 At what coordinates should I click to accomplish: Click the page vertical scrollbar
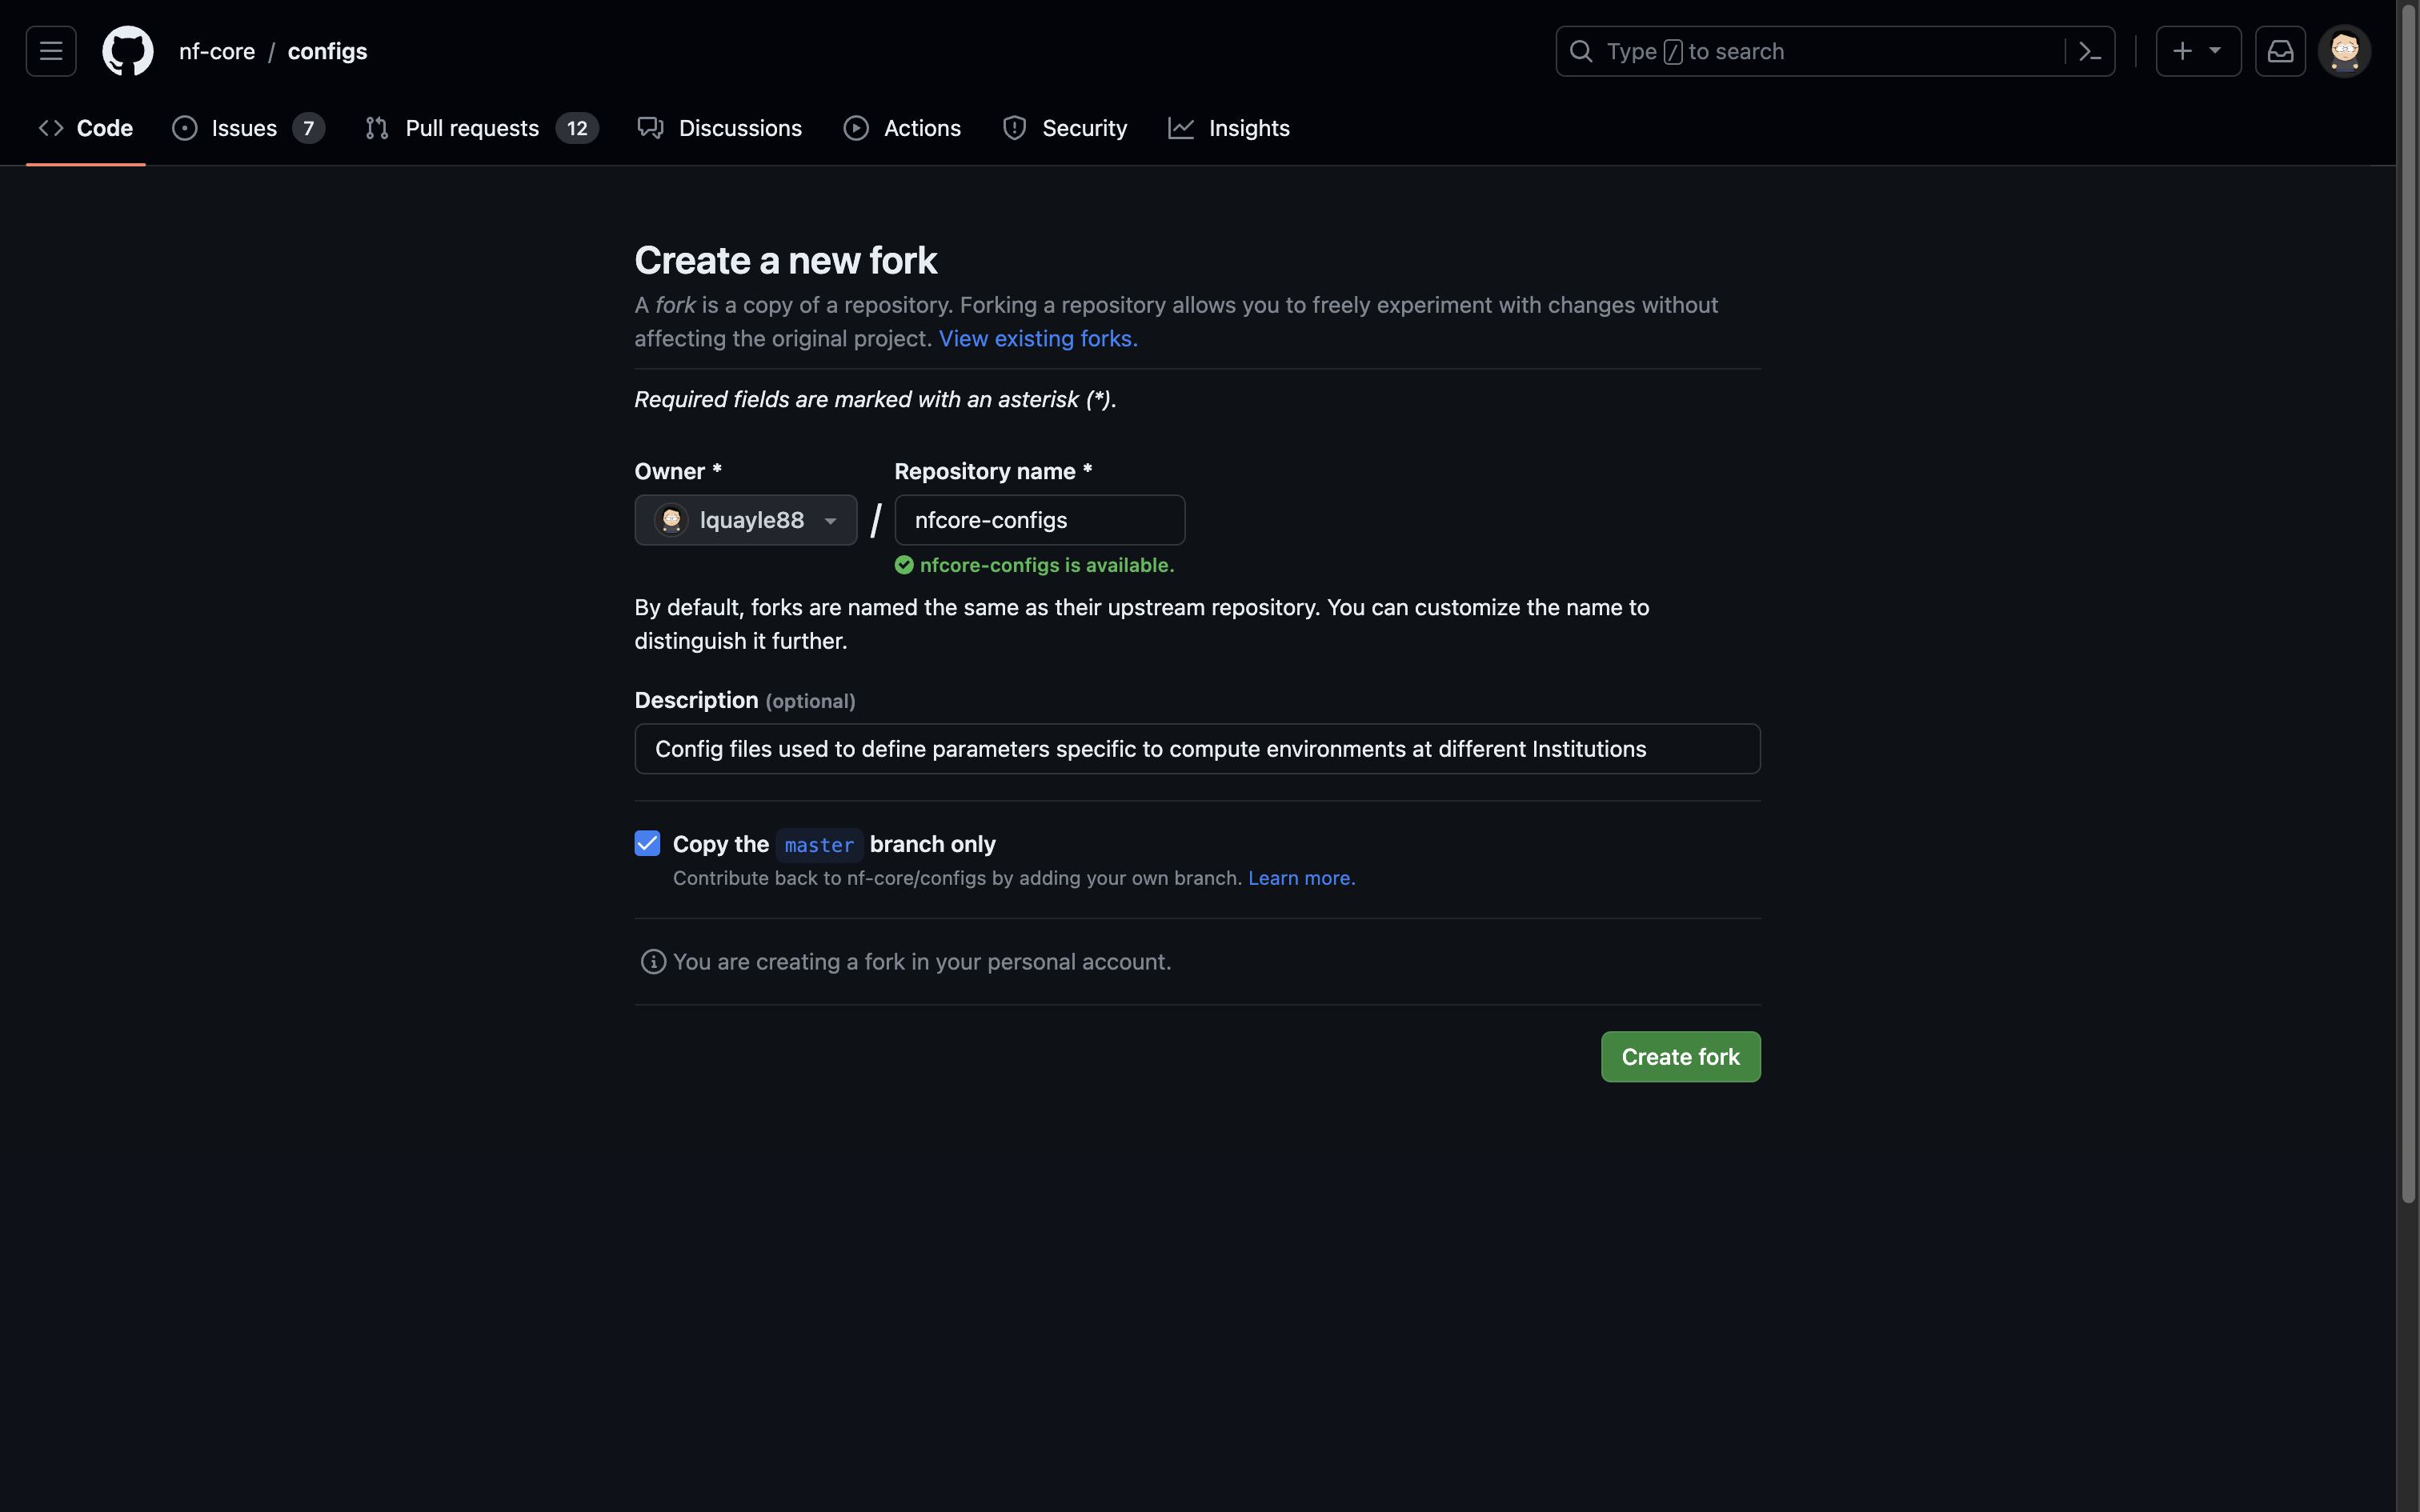click(x=2408, y=600)
